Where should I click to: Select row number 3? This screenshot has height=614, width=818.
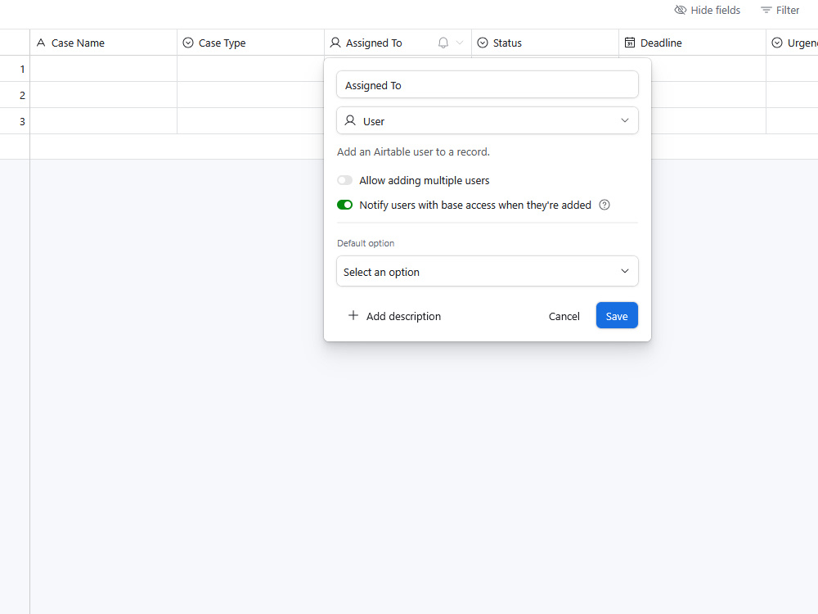(x=22, y=121)
